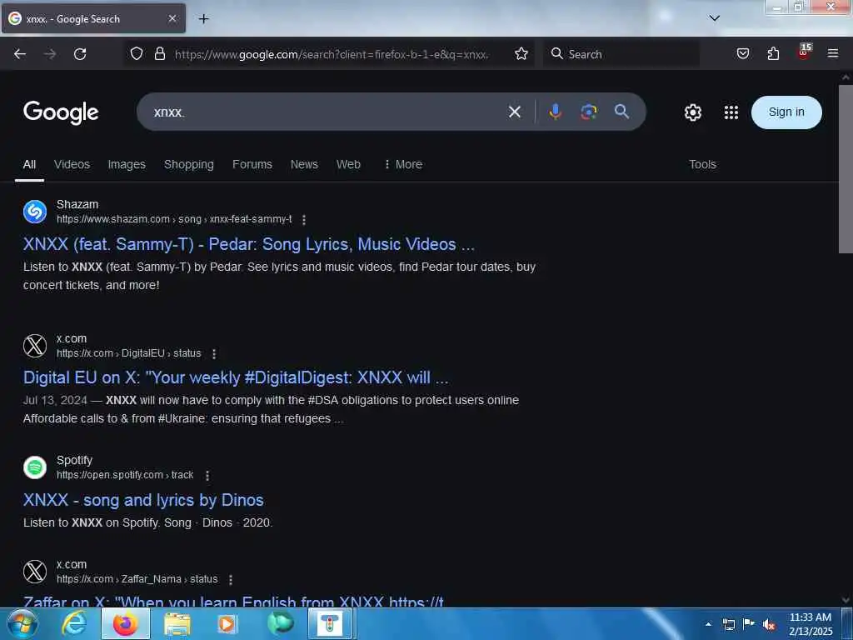Click the Firefox URL address bar
This screenshot has width=853, height=640.
pyautogui.click(x=332, y=54)
